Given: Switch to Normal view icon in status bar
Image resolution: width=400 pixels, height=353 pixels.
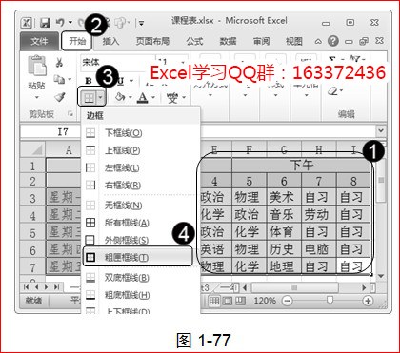Looking at the screenshot, I should click(214, 301).
